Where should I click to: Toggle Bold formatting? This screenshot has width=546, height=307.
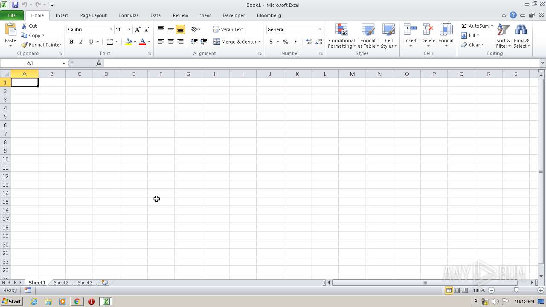tap(71, 42)
